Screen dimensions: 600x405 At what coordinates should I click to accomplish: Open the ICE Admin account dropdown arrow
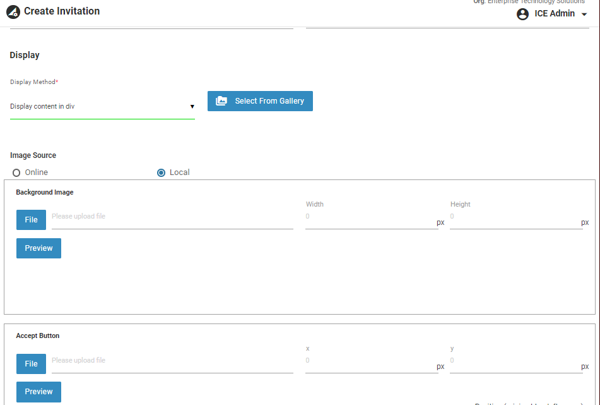pyautogui.click(x=584, y=14)
